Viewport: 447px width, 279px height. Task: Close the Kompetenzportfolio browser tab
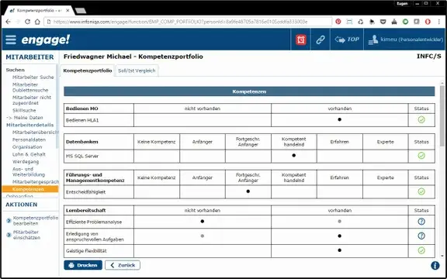coord(68,11)
